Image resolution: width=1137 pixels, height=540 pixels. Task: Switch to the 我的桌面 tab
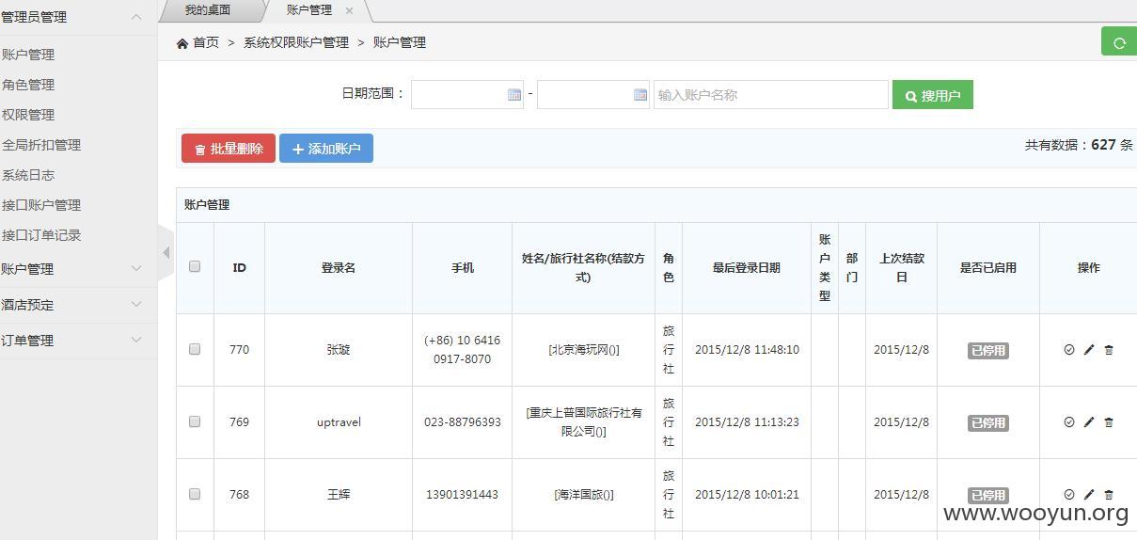207,10
